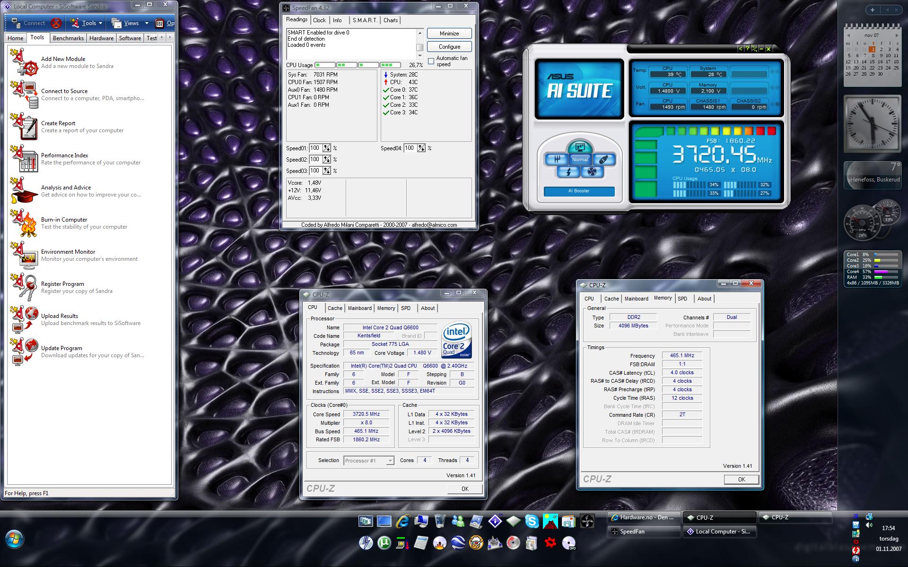Open Skype from the taskbar icons
The height and width of the screenshot is (567, 908).
pyautogui.click(x=532, y=521)
